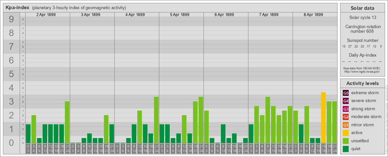Click the Solar data panel heading
This screenshot has height=157, width=388.
coord(362,8)
